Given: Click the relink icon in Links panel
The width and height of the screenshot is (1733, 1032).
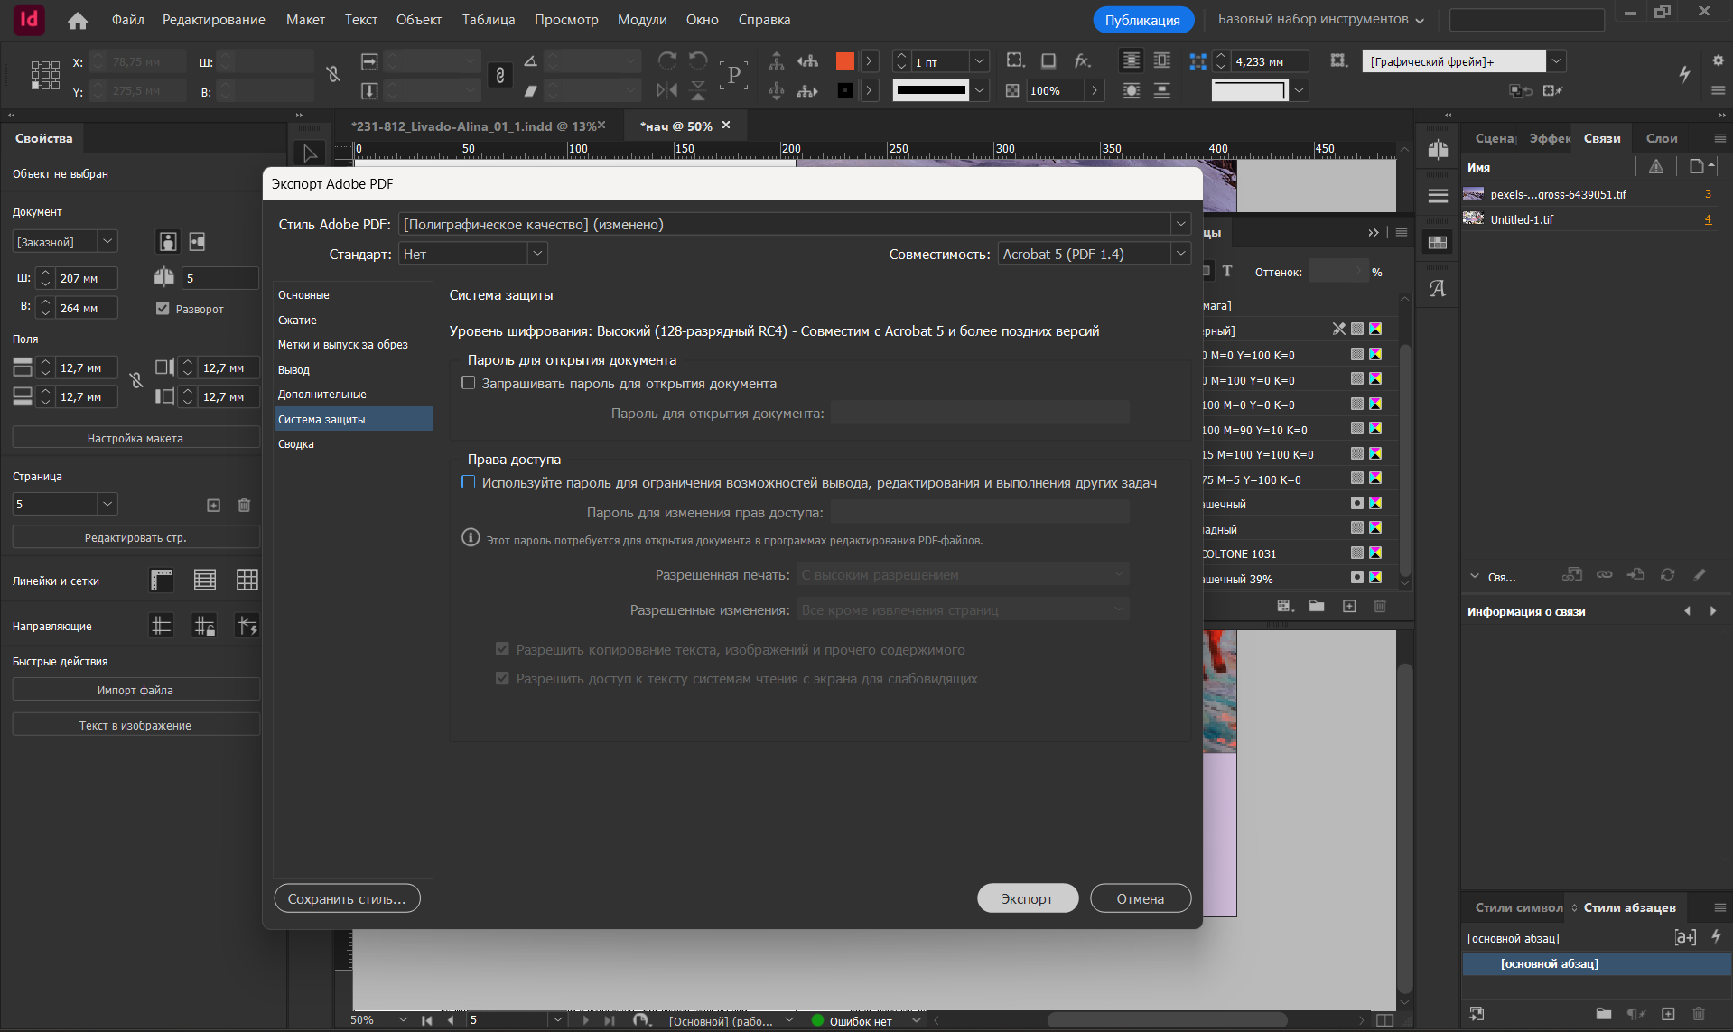Looking at the screenshot, I should click(1604, 574).
